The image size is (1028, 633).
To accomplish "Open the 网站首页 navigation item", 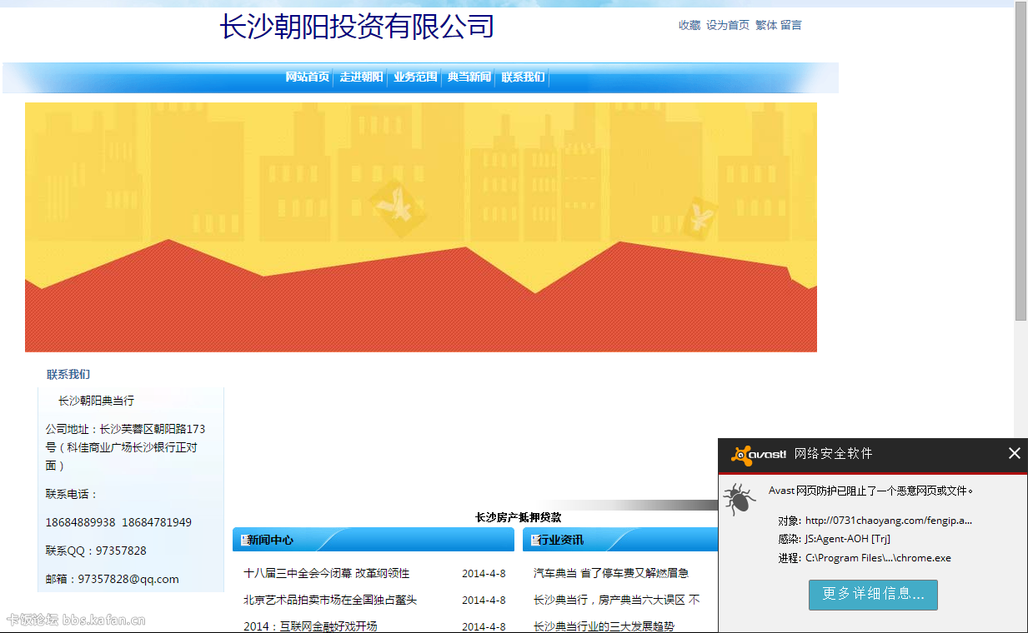I will 307,77.
